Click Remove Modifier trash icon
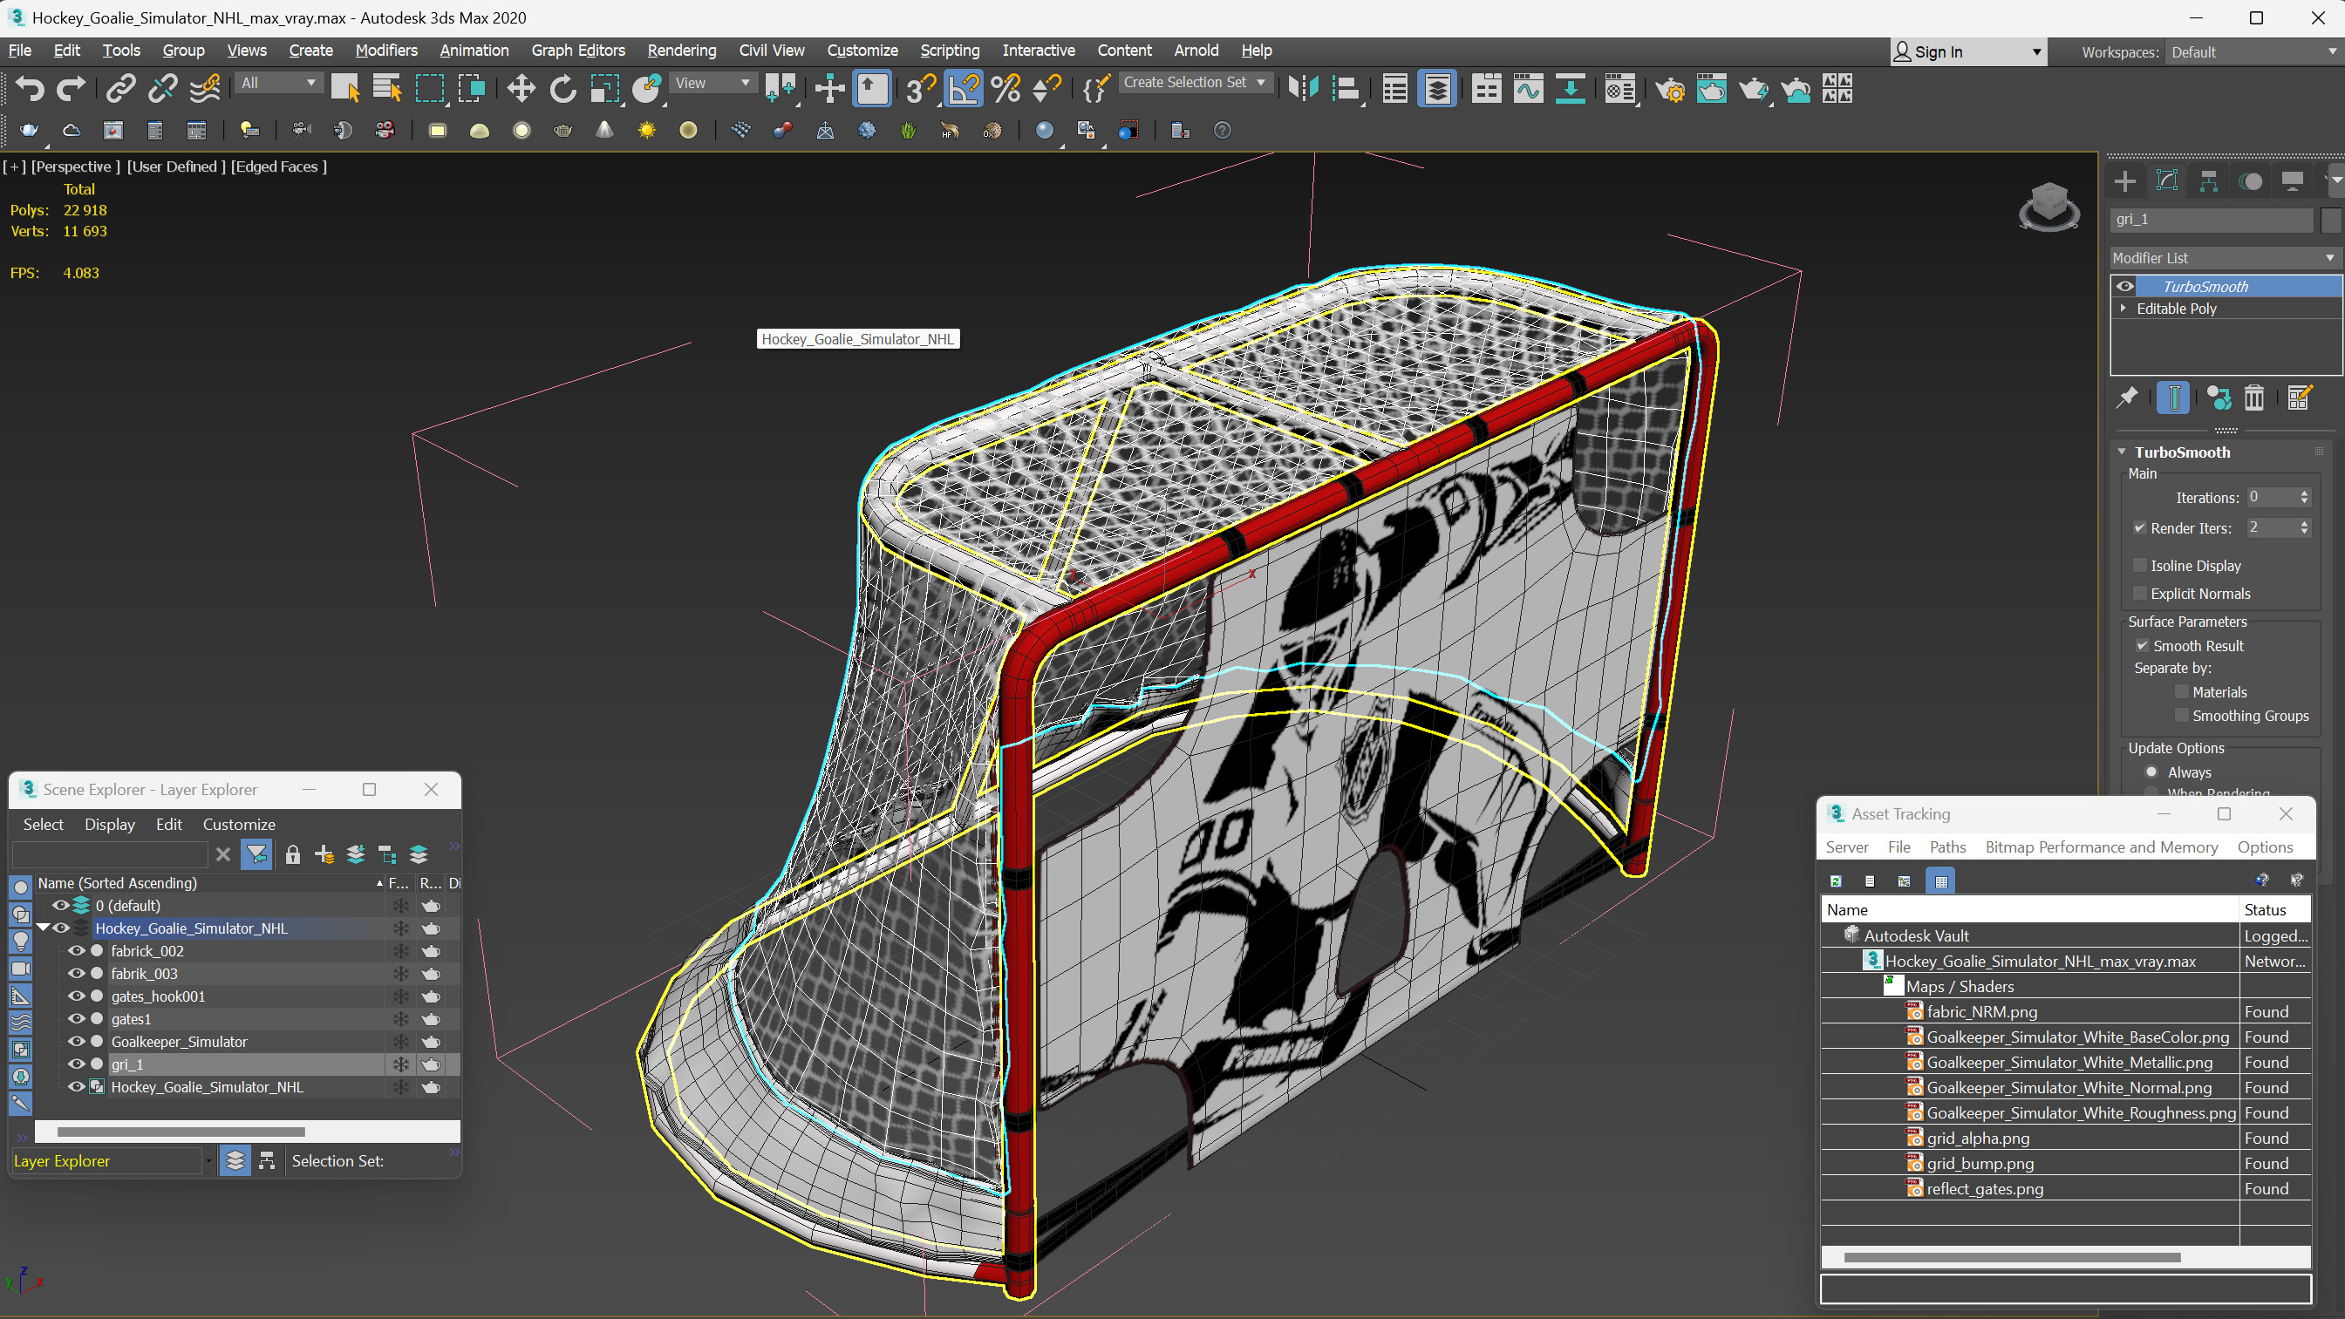Viewport: 2345px width, 1319px height. tap(2253, 398)
